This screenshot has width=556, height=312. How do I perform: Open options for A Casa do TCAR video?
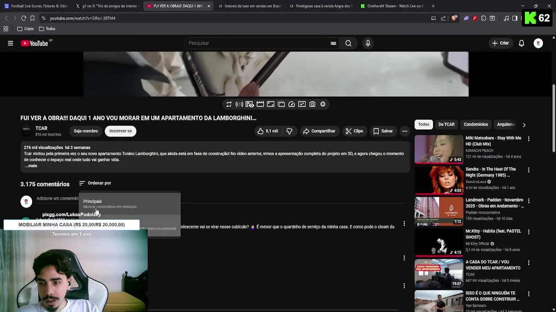529,263
